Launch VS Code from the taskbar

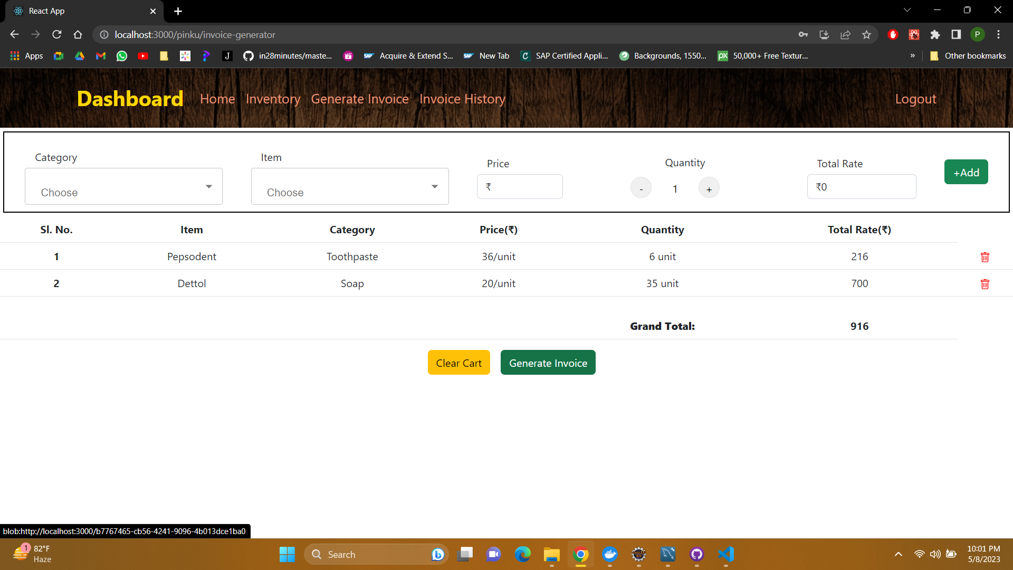726,554
